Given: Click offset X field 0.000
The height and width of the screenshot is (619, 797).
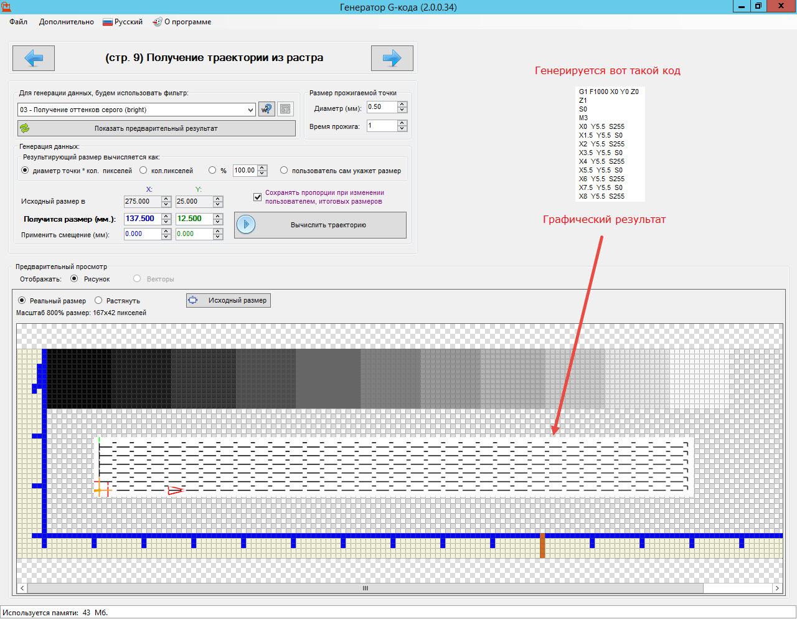Looking at the screenshot, I should [x=143, y=234].
